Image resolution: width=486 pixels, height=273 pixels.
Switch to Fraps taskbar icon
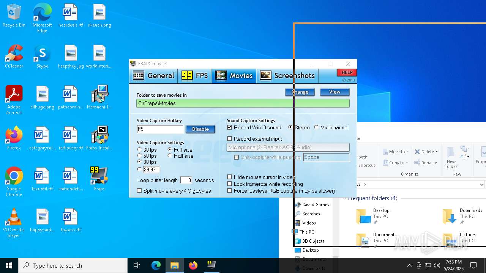(x=211, y=265)
